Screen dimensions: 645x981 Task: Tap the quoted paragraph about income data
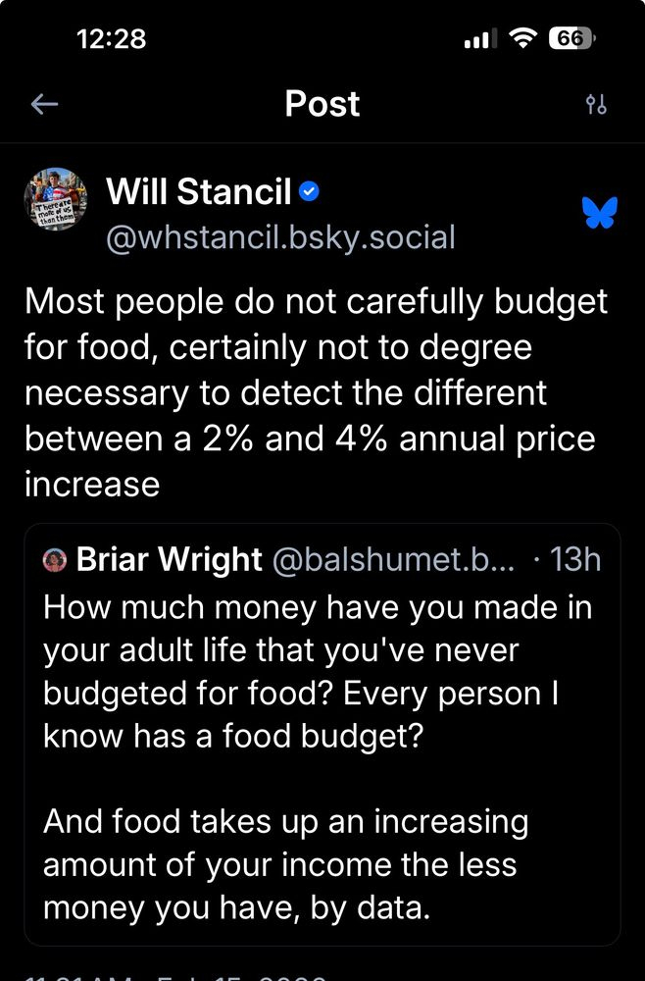284,864
